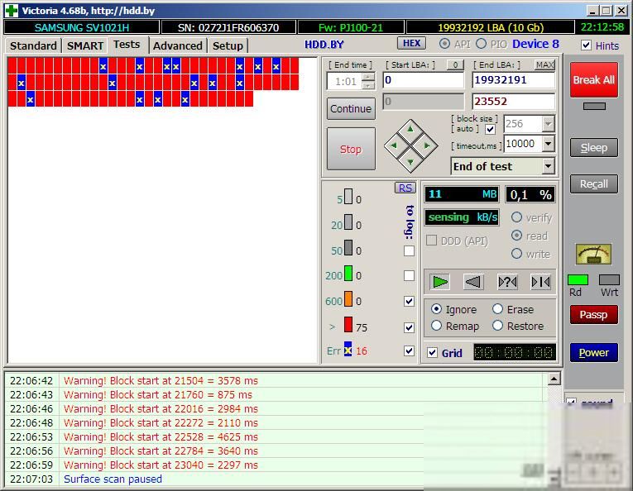This screenshot has height=491, width=633.
Task: Click the analog gauge meter icon
Action: (593, 254)
